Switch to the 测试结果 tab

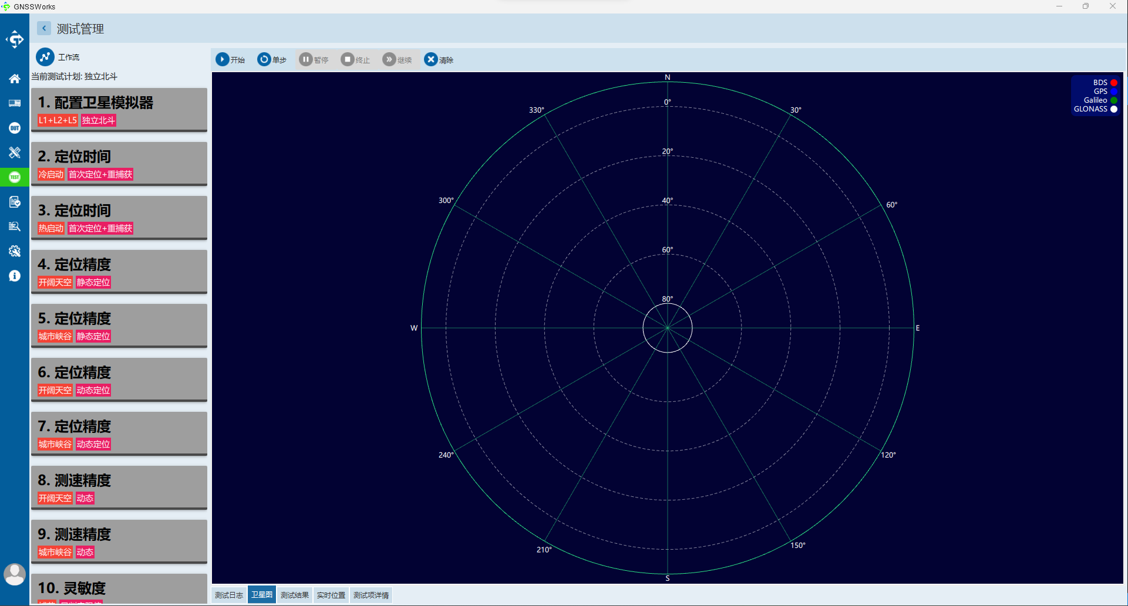tap(294, 595)
